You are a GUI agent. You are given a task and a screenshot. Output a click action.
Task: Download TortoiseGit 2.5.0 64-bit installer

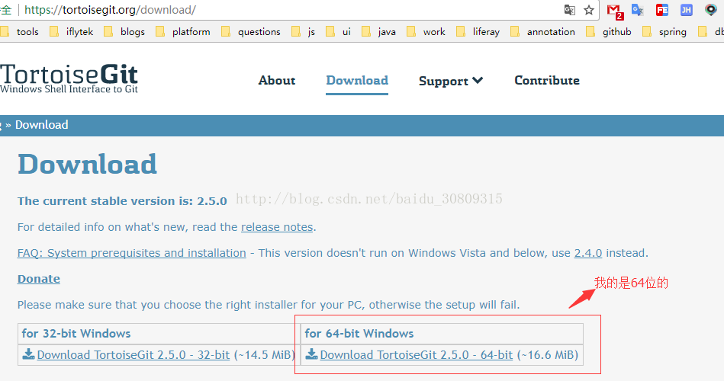coord(416,355)
